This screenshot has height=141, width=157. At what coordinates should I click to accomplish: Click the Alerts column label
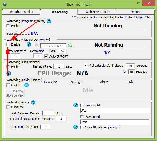tap(104, 82)
